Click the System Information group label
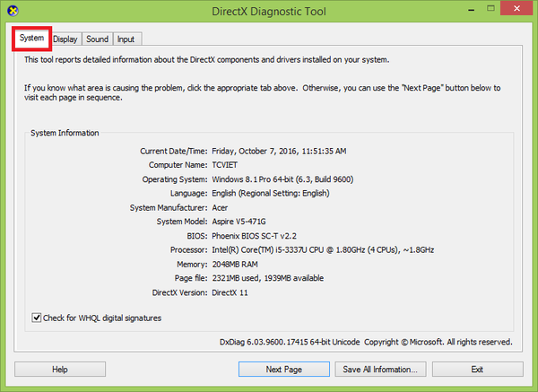 click(65, 133)
